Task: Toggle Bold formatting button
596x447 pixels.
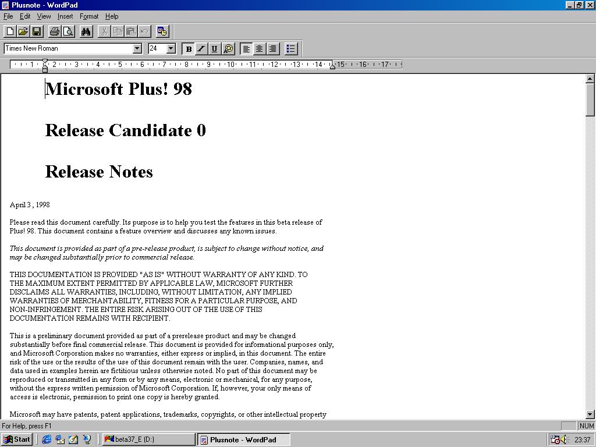Action: point(189,49)
